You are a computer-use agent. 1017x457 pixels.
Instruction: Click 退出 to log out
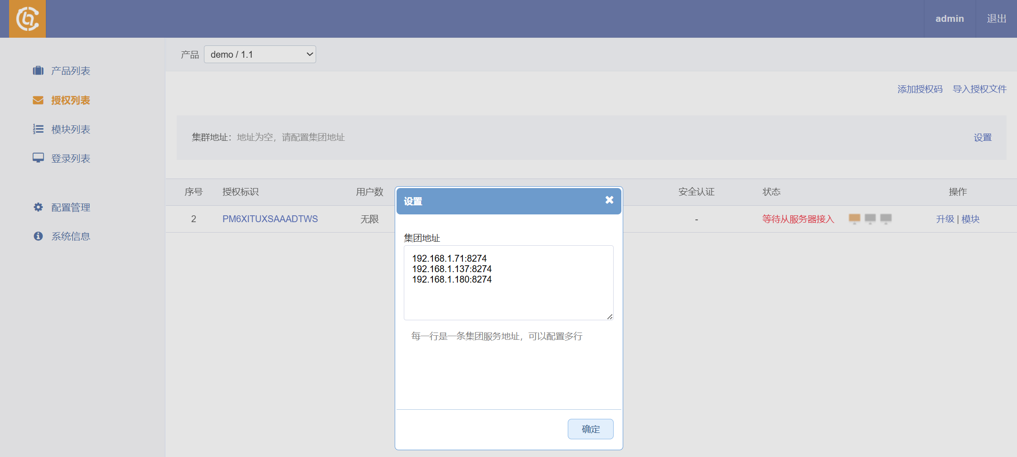pos(997,19)
